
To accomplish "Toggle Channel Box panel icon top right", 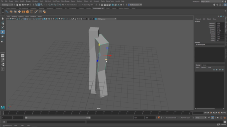I will coord(225,5).
